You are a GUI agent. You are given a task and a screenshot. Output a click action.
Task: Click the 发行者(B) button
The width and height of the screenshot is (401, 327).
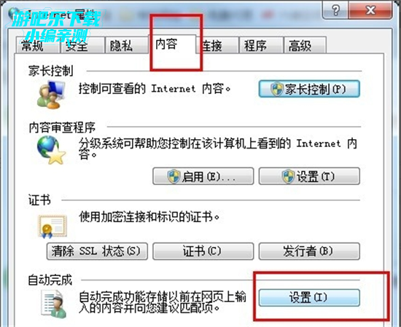coord(309,251)
